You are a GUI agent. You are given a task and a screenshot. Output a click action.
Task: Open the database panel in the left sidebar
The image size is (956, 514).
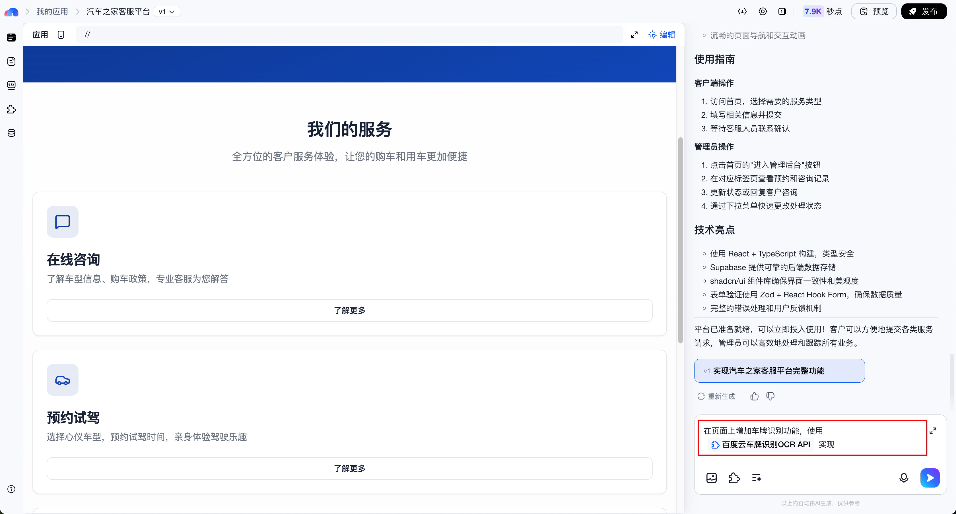point(11,133)
